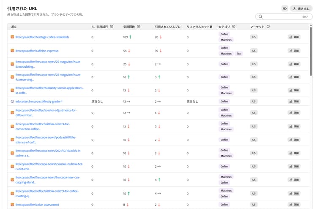Click Tea category tag in caffeine-espresso row
Screen dimensions: 317x209
(239, 54)
